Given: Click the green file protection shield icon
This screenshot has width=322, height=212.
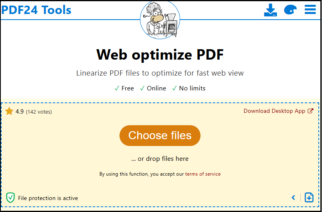Looking at the screenshot, I should (10, 198).
